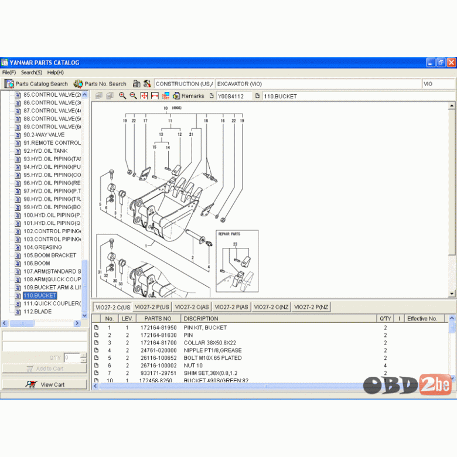Select the COLLAR 38X50.8X22 row
This screenshot has width=457, height=457.
coord(271,343)
